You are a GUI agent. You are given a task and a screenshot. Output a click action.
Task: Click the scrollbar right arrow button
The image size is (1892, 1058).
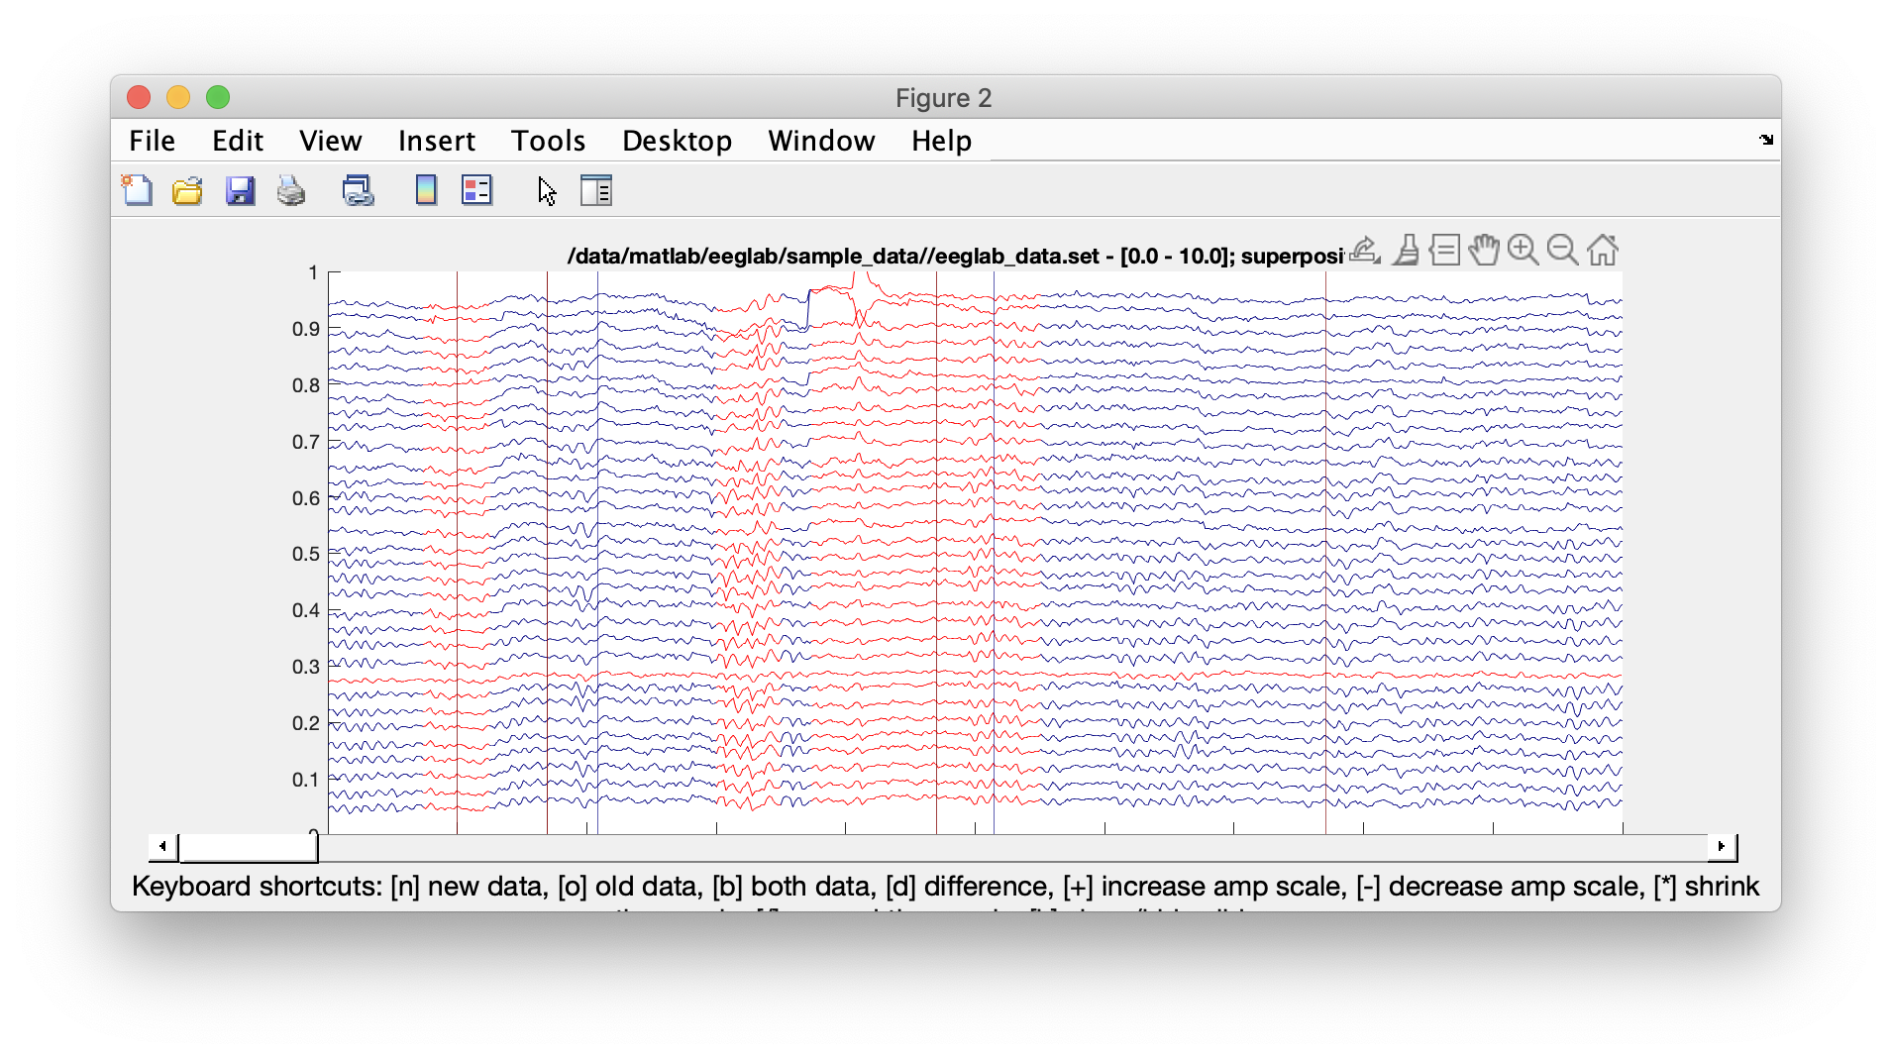1722,846
